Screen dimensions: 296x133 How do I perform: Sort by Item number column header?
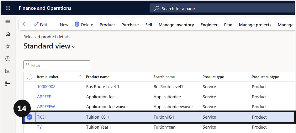48,77
